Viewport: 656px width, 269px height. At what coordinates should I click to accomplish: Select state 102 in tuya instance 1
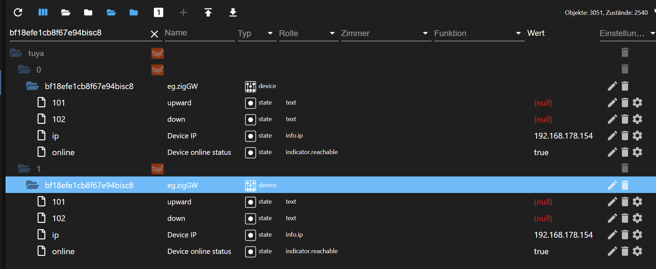59,218
